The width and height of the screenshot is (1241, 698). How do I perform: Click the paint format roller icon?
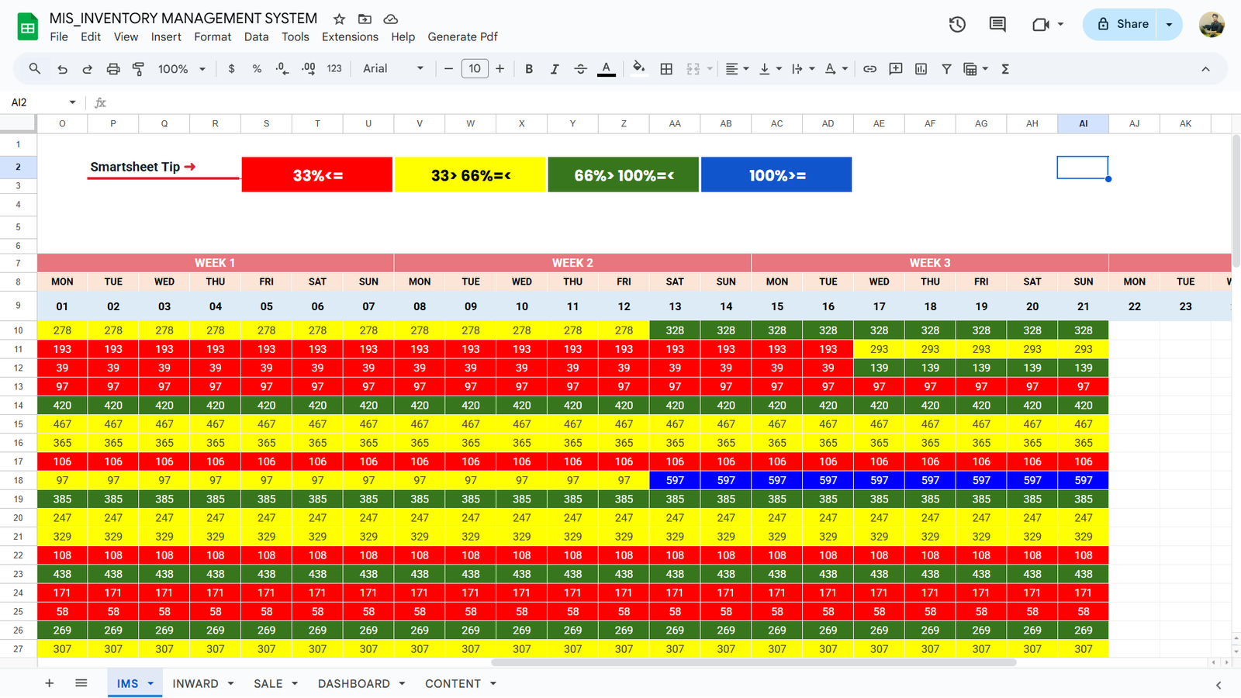point(138,69)
